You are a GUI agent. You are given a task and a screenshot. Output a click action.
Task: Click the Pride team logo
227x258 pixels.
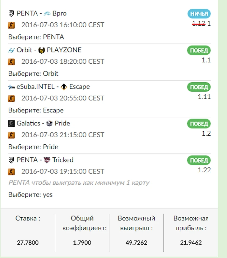pos(49,123)
